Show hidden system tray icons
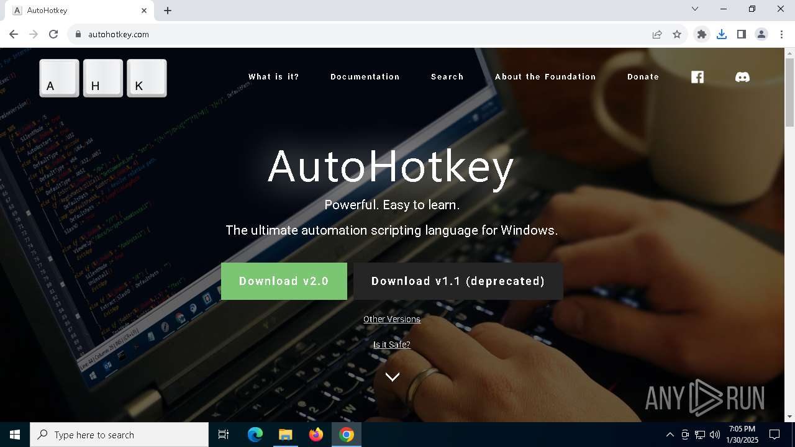Screen dimensions: 795x447 pyautogui.click(x=670, y=435)
